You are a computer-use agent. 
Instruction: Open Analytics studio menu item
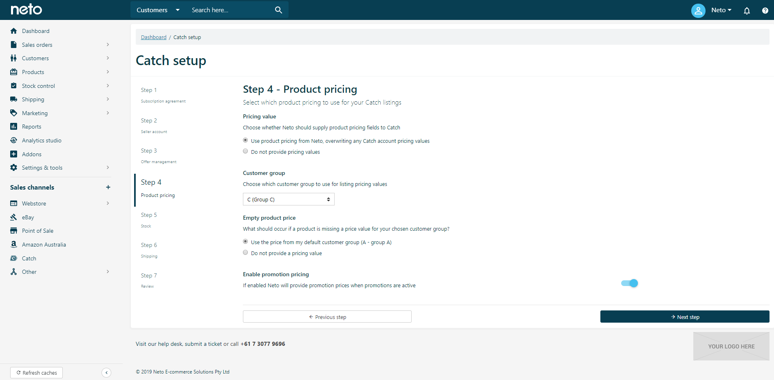point(42,140)
